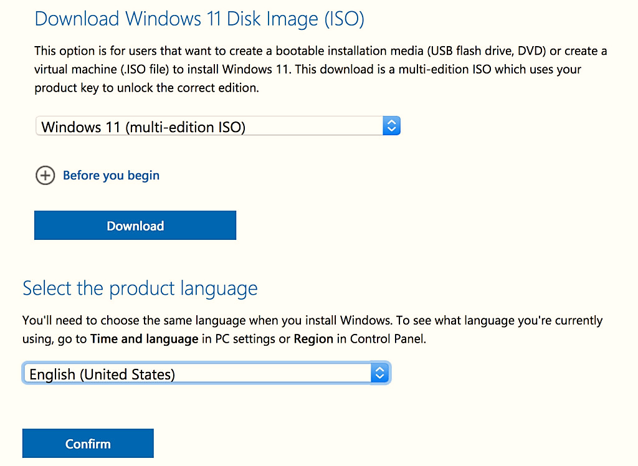Click the circled plus icon beside Before you begin
The height and width of the screenshot is (466, 638).
(x=45, y=176)
